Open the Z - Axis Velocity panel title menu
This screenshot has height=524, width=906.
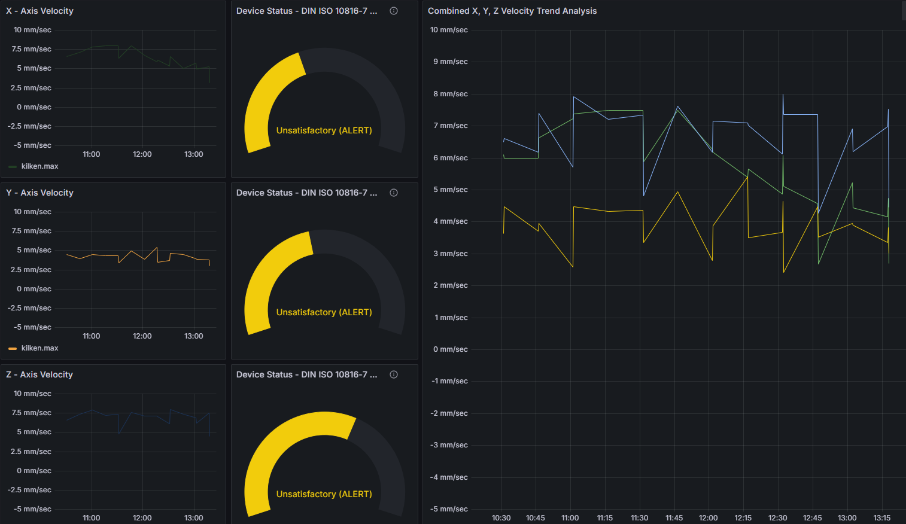39,374
